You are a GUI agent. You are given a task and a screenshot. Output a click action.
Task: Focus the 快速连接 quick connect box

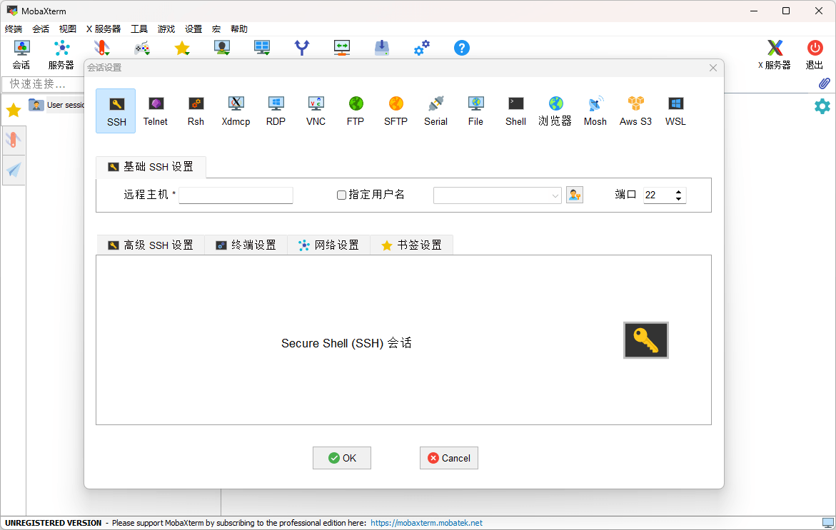click(x=43, y=84)
